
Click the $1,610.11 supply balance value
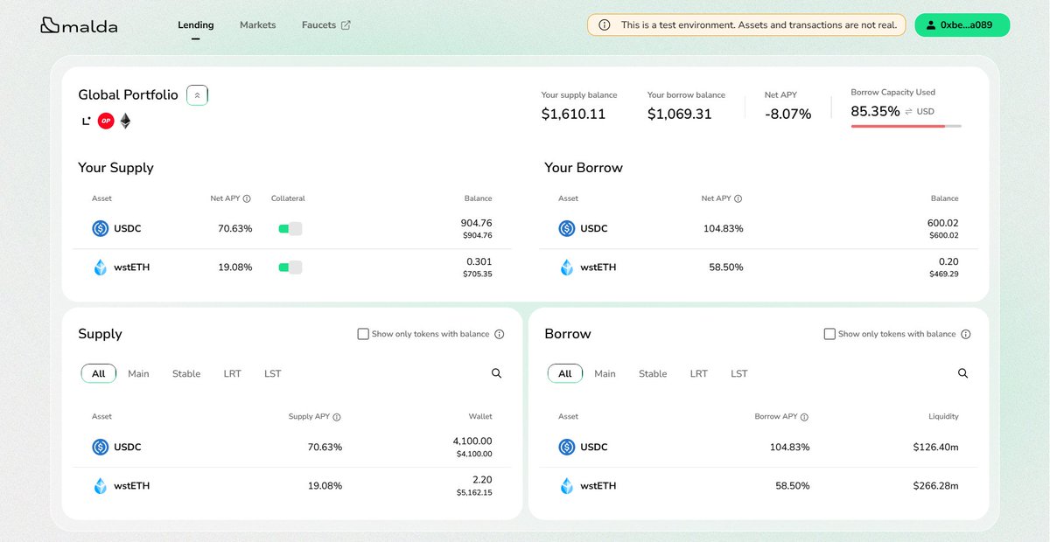573,114
